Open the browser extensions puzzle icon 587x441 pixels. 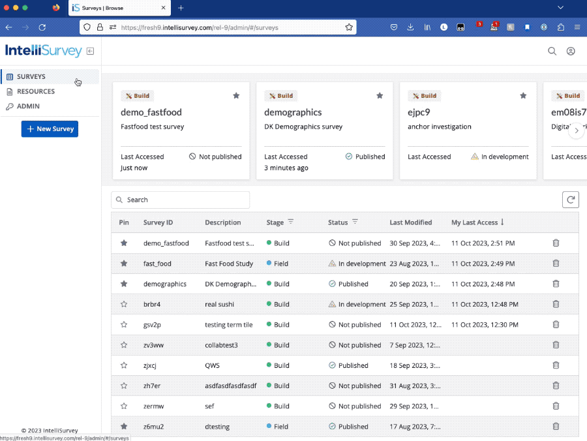[560, 27]
